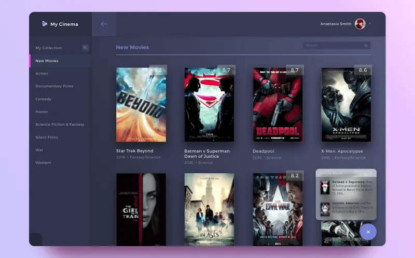415x258 pixels.
Task: Click the My Cinema play logo icon
Action: (45, 24)
